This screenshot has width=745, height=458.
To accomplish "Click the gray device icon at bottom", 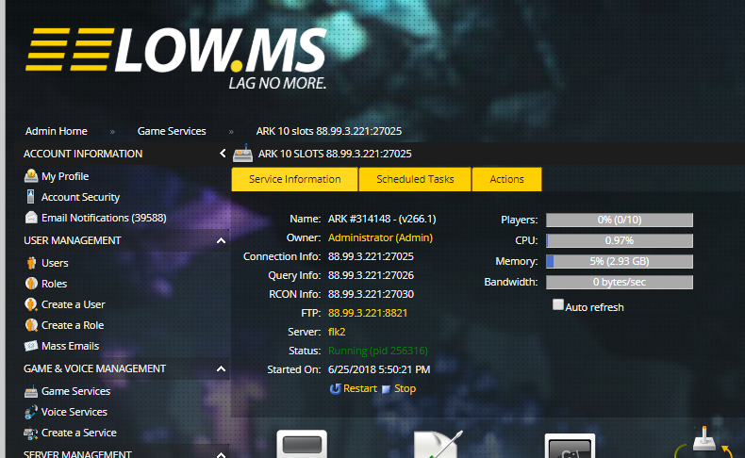I will [302, 445].
